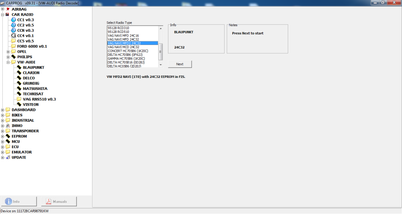Select the CC5 v0.5 folder icon
The height and width of the screenshot is (214, 402).
[x=14, y=41]
